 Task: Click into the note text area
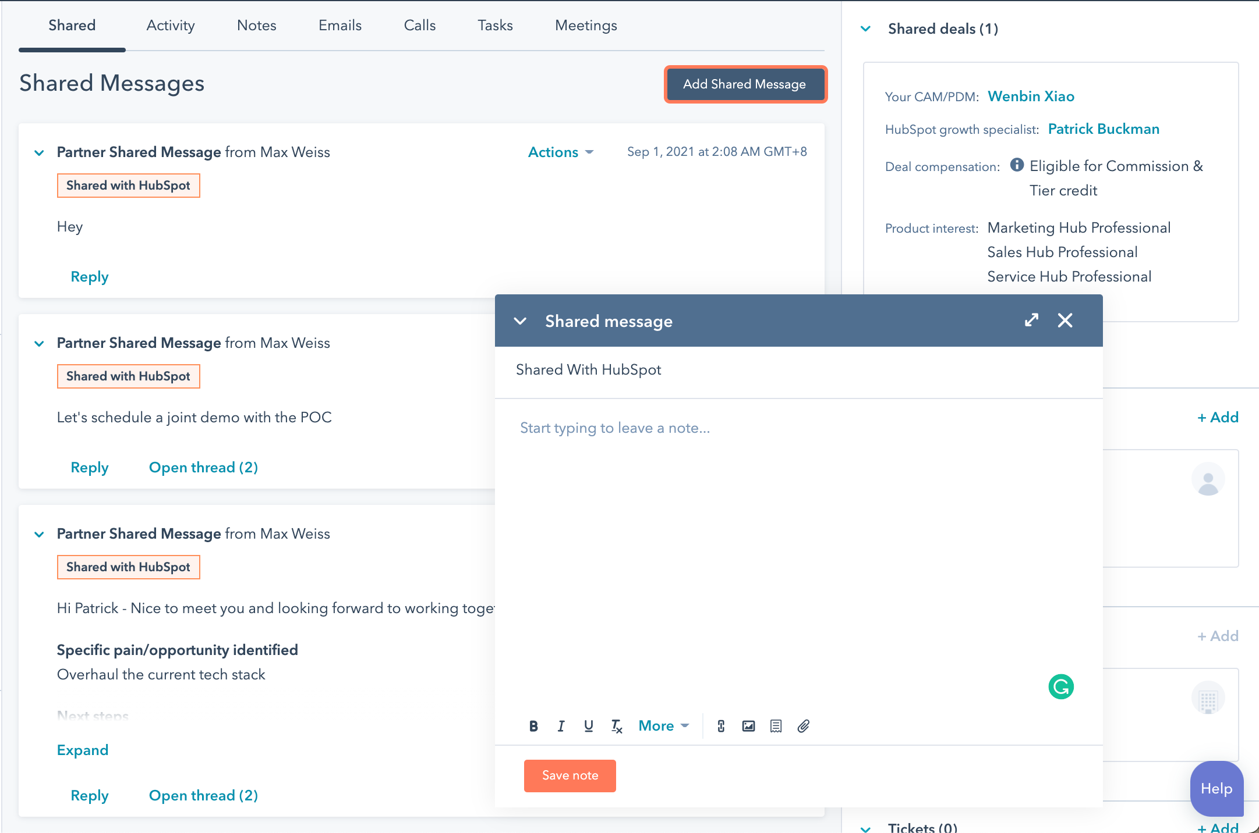pos(798,553)
